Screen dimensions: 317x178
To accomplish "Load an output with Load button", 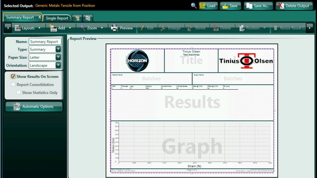I will click(x=208, y=6).
